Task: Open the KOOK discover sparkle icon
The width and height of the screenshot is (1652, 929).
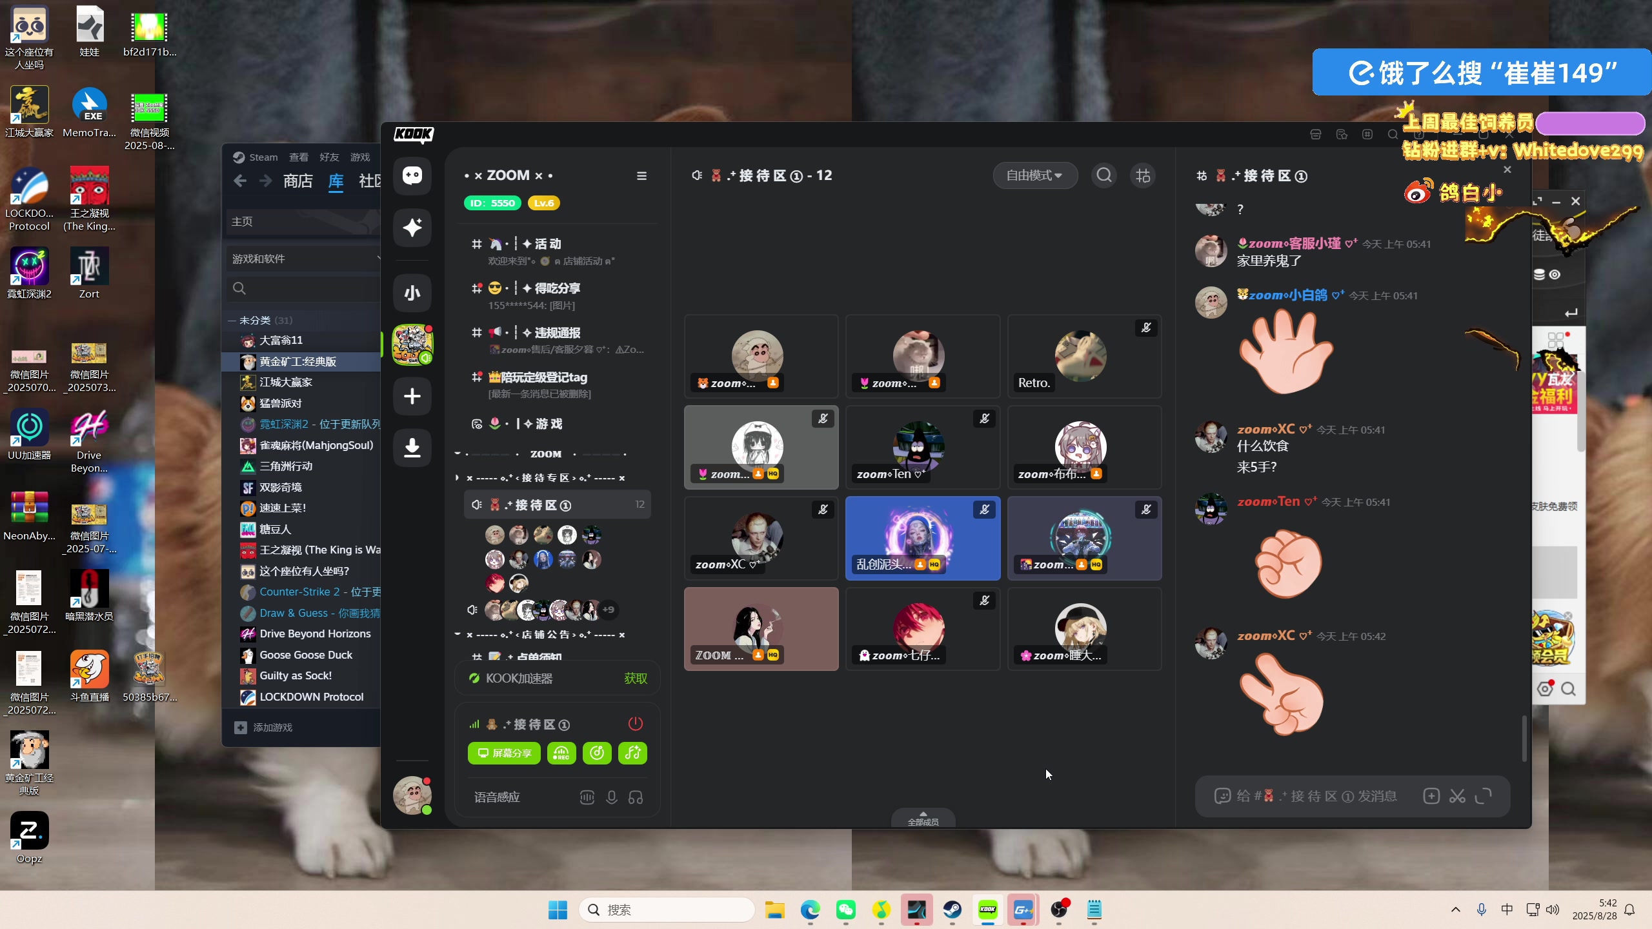Action: pos(412,227)
